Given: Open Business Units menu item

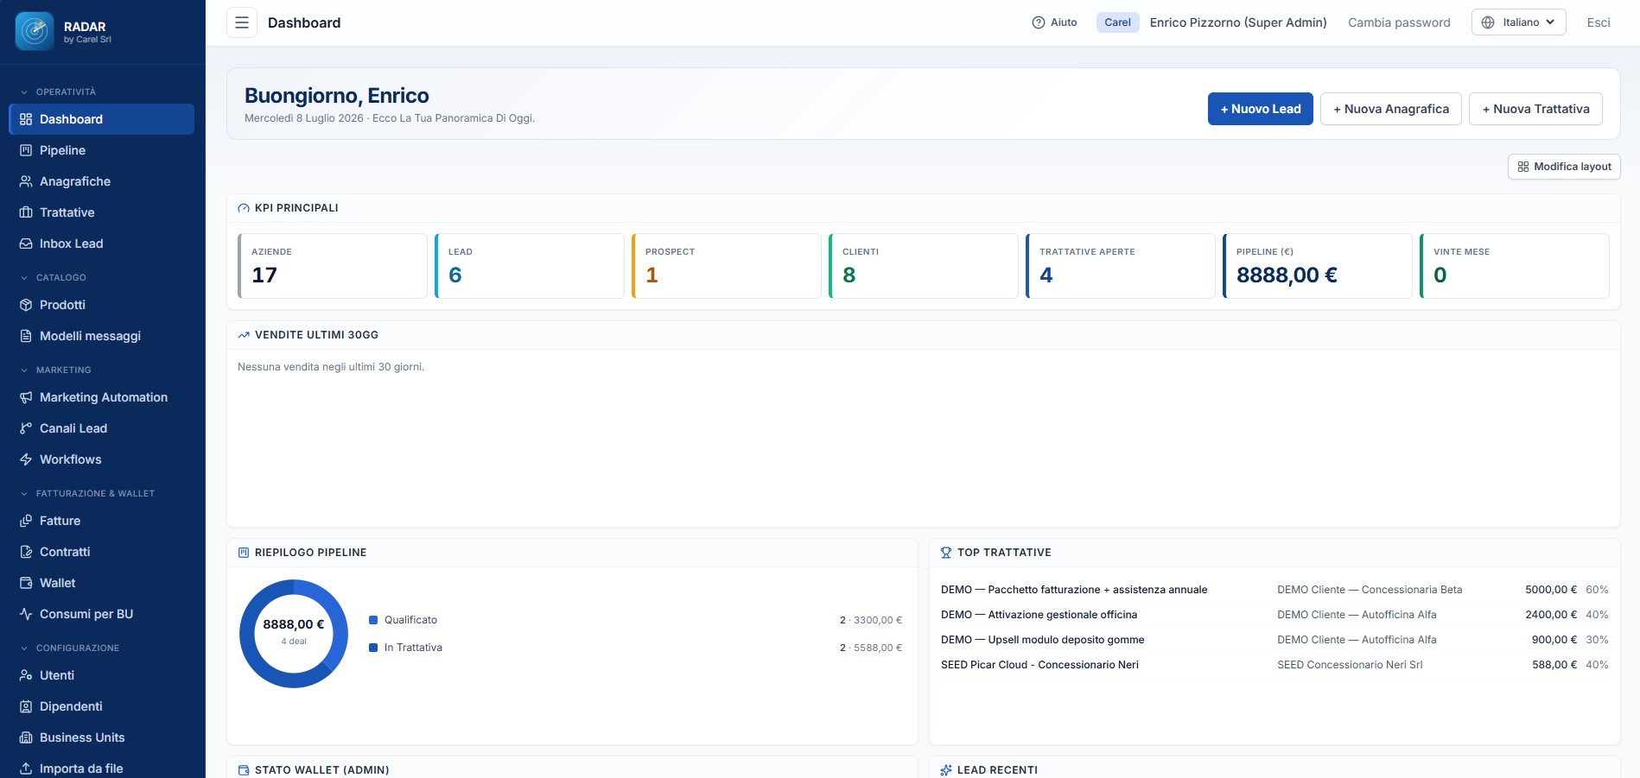Looking at the screenshot, I should click(x=101, y=737).
